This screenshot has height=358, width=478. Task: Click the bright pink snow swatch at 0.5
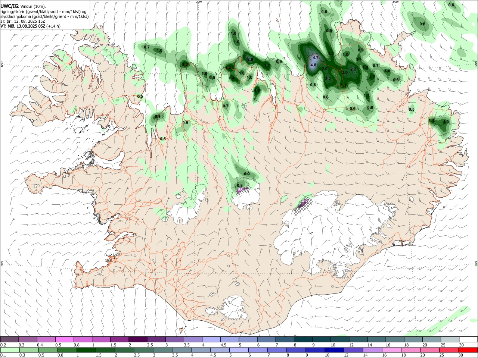(x=65, y=339)
